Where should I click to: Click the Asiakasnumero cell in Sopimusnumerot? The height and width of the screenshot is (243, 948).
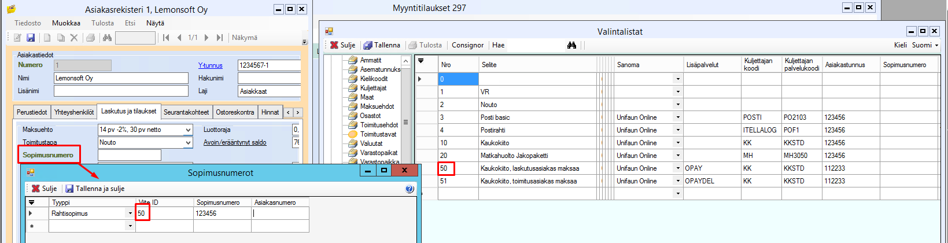tap(280, 213)
